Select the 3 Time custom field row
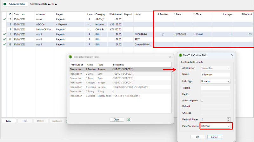Viewport: 254px width, 142px height. (120, 78)
